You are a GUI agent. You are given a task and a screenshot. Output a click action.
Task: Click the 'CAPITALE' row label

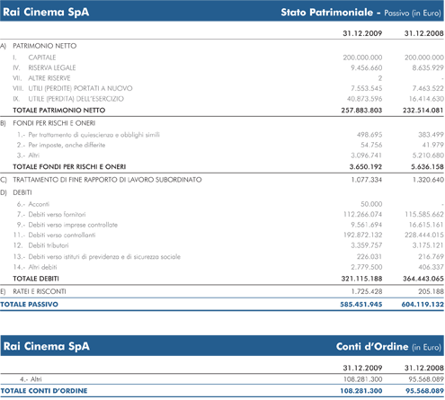(x=42, y=58)
